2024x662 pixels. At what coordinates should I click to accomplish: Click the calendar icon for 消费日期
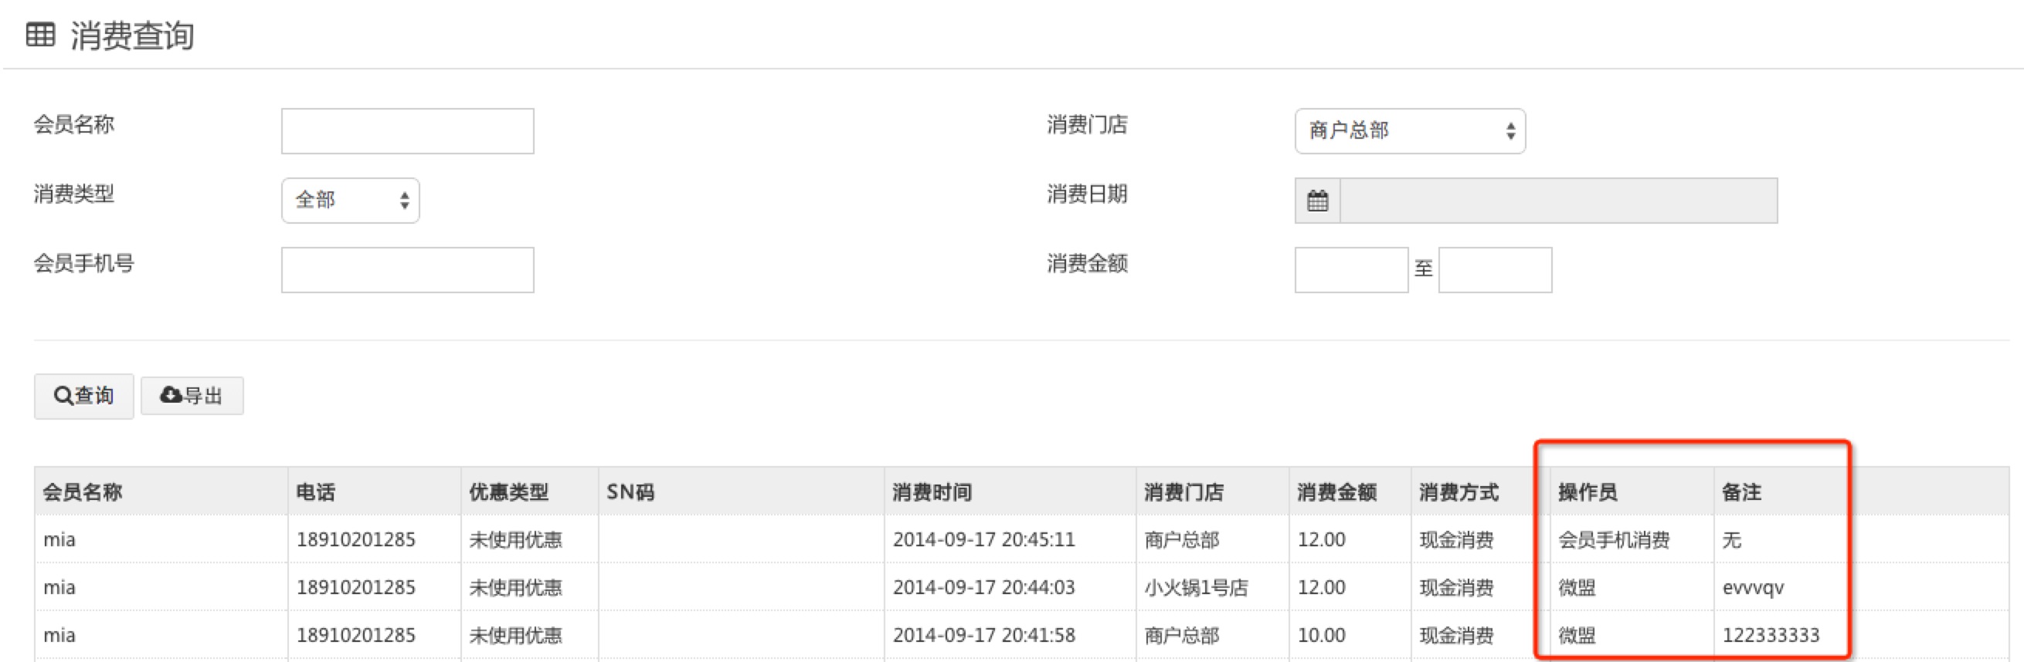pyautogui.click(x=1317, y=201)
